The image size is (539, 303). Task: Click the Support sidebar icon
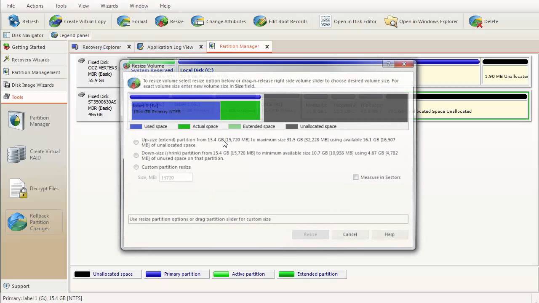point(6,286)
